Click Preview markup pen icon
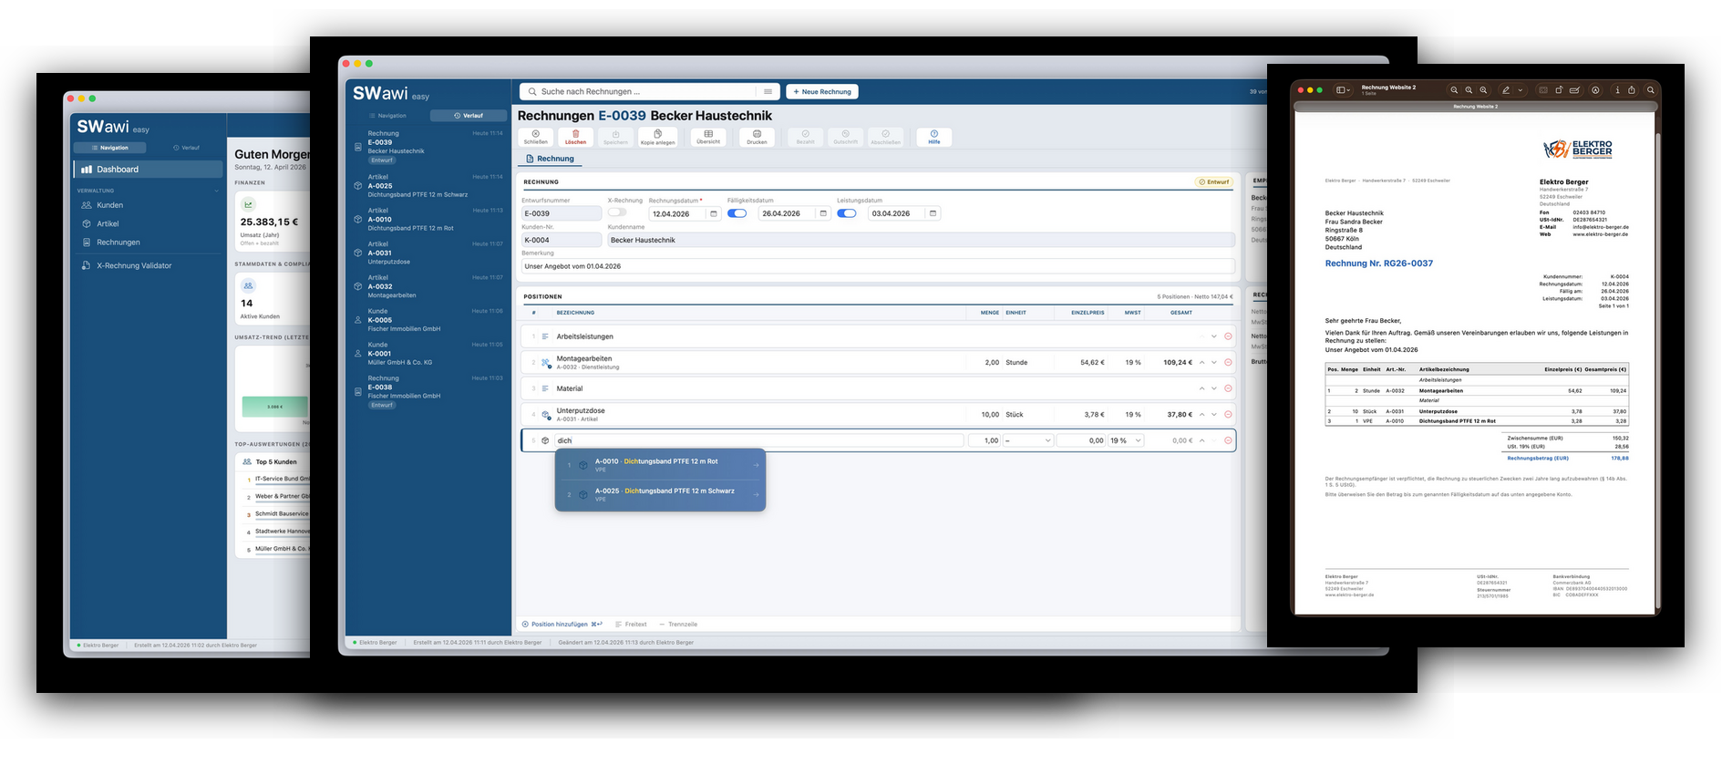Image resolution: width=1732 pixels, height=775 pixels. (1506, 90)
